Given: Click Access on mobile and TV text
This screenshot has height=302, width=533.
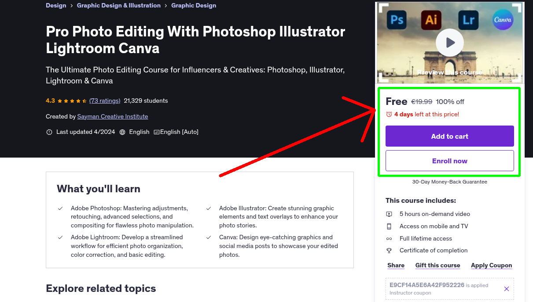Looking at the screenshot, I should click(434, 226).
